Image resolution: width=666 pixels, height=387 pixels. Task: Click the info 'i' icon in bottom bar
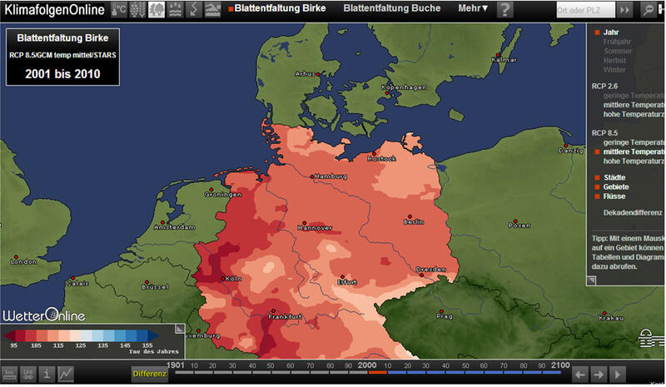click(x=47, y=374)
